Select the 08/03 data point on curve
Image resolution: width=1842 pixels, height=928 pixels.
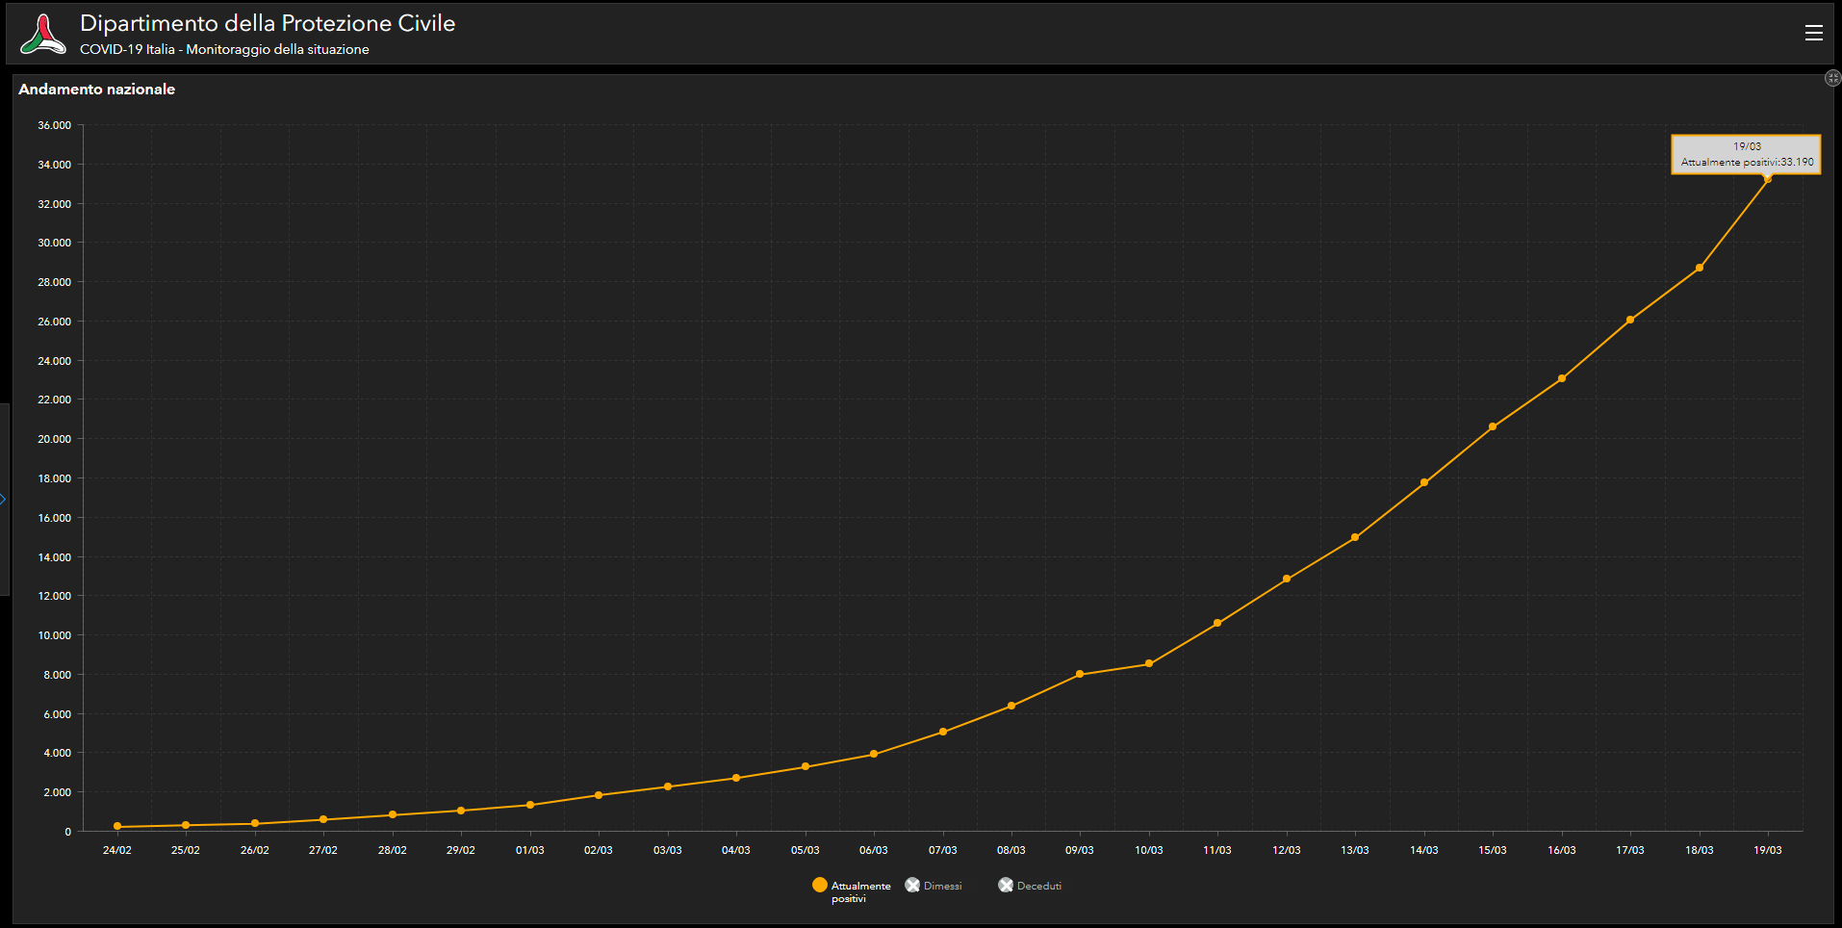[x=1011, y=706]
